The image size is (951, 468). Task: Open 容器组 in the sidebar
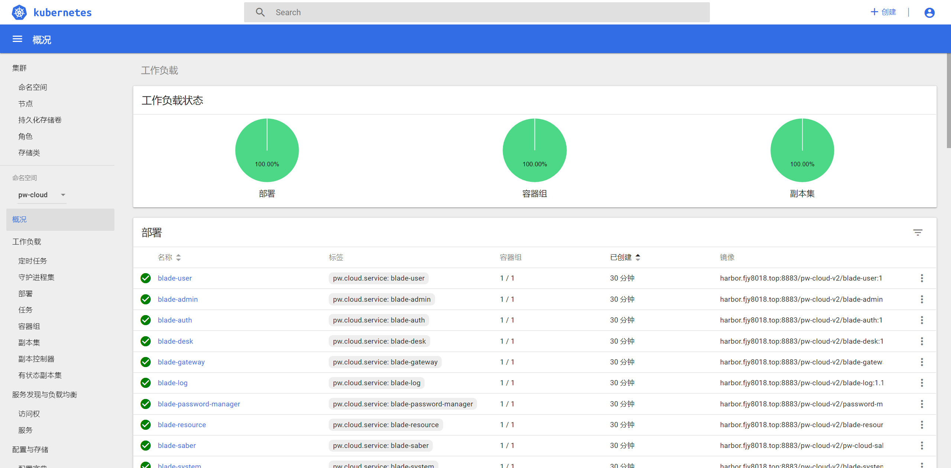click(29, 326)
